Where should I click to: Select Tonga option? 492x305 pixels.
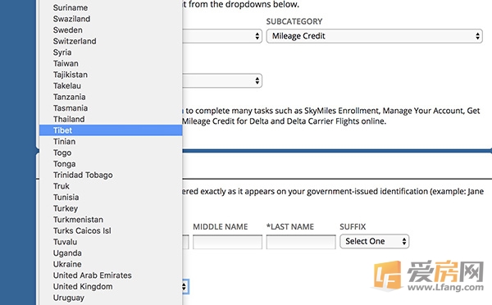coord(111,164)
